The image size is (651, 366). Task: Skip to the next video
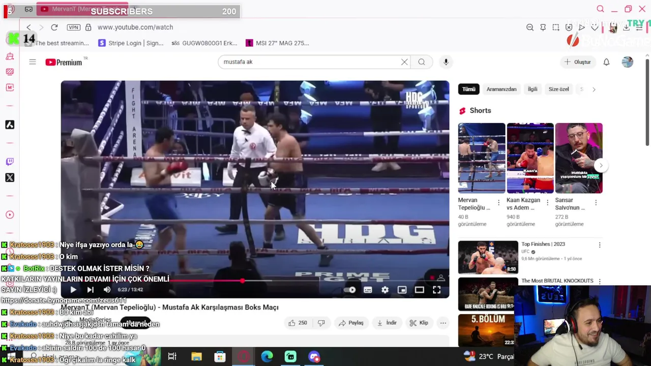point(90,290)
